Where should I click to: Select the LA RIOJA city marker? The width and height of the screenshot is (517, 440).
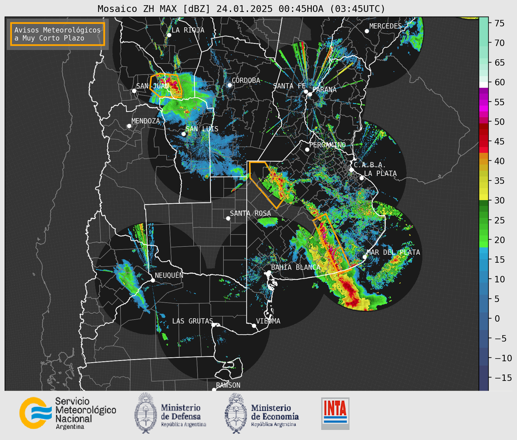[x=169, y=35]
